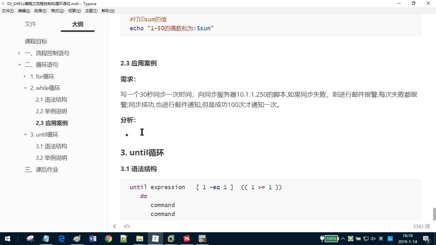Select the 大纲 outline tab
The width and height of the screenshot is (436, 245).
click(x=78, y=24)
